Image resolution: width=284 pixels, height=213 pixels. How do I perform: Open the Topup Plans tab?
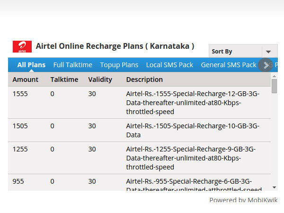(119, 65)
